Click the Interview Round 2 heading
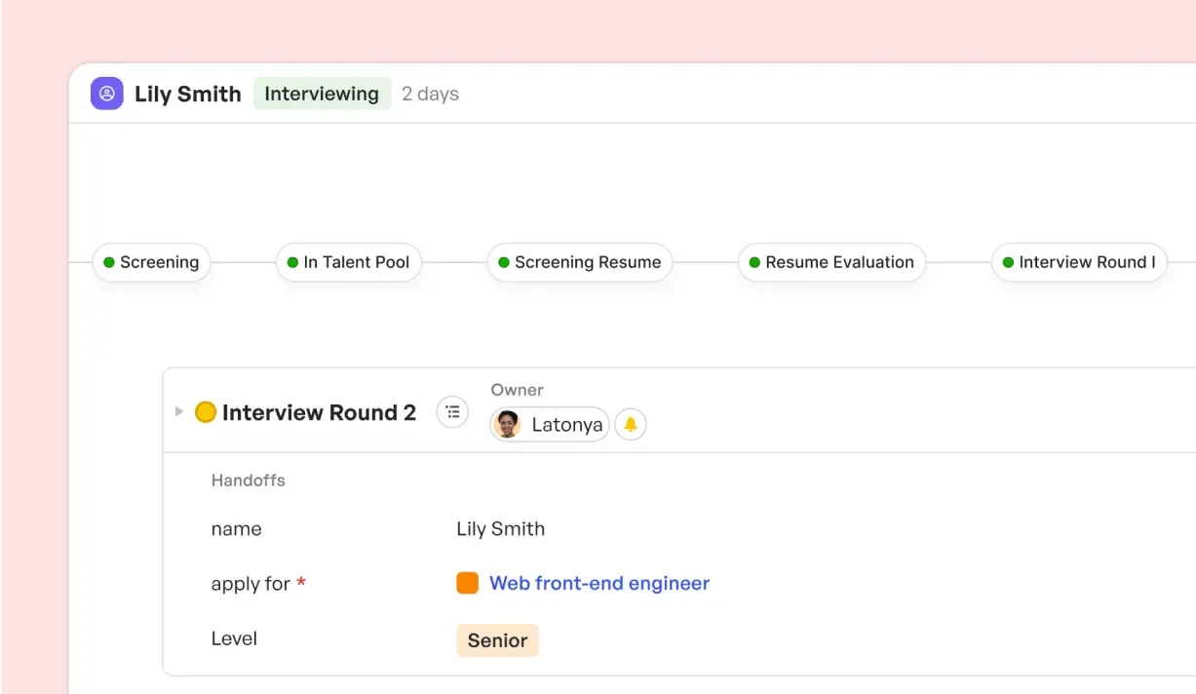 (319, 412)
